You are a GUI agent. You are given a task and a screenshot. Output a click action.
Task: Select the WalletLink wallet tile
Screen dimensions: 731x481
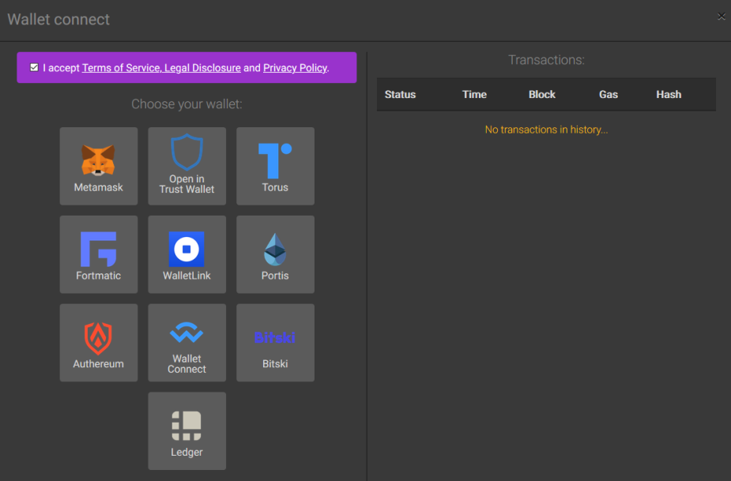pyautogui.click(x=187, y=254)
